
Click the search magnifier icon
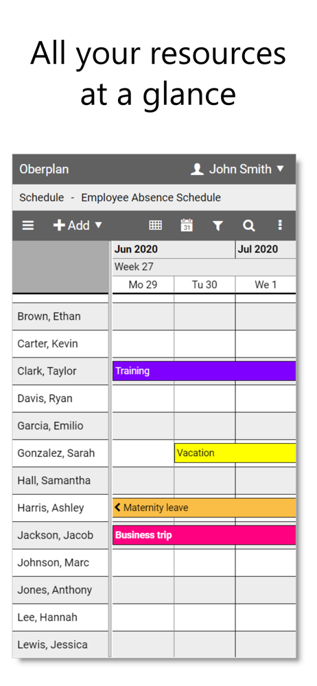point(248,225)
